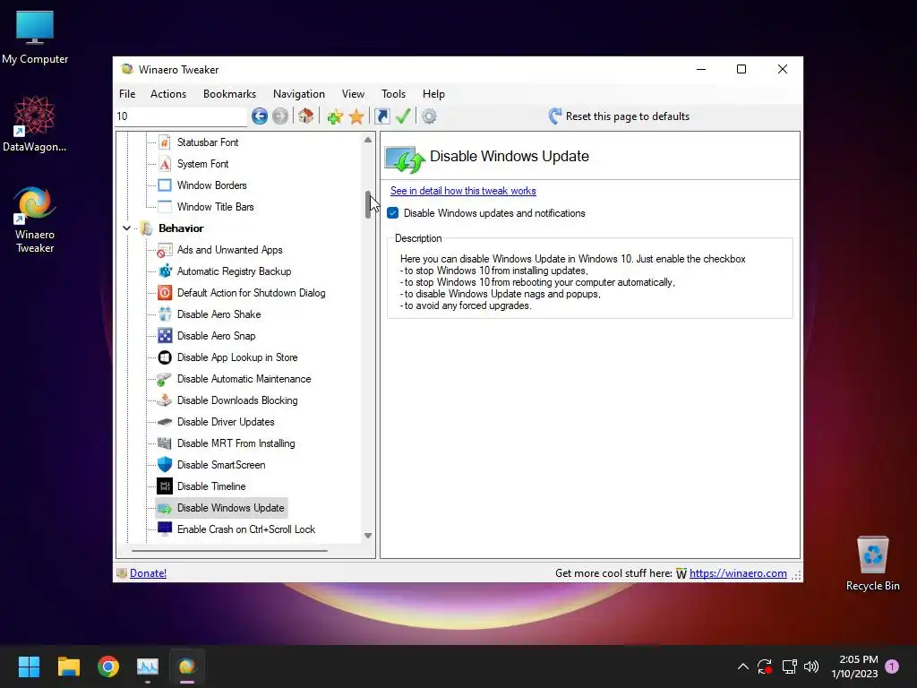The height and width of the screenshot is (688, 917).
Task: Launch Chrome from the taskbar
Action: coord(108,666)
